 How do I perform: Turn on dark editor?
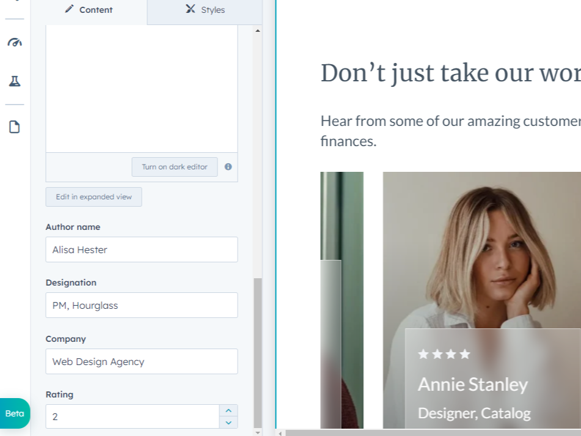coord(175,167)
